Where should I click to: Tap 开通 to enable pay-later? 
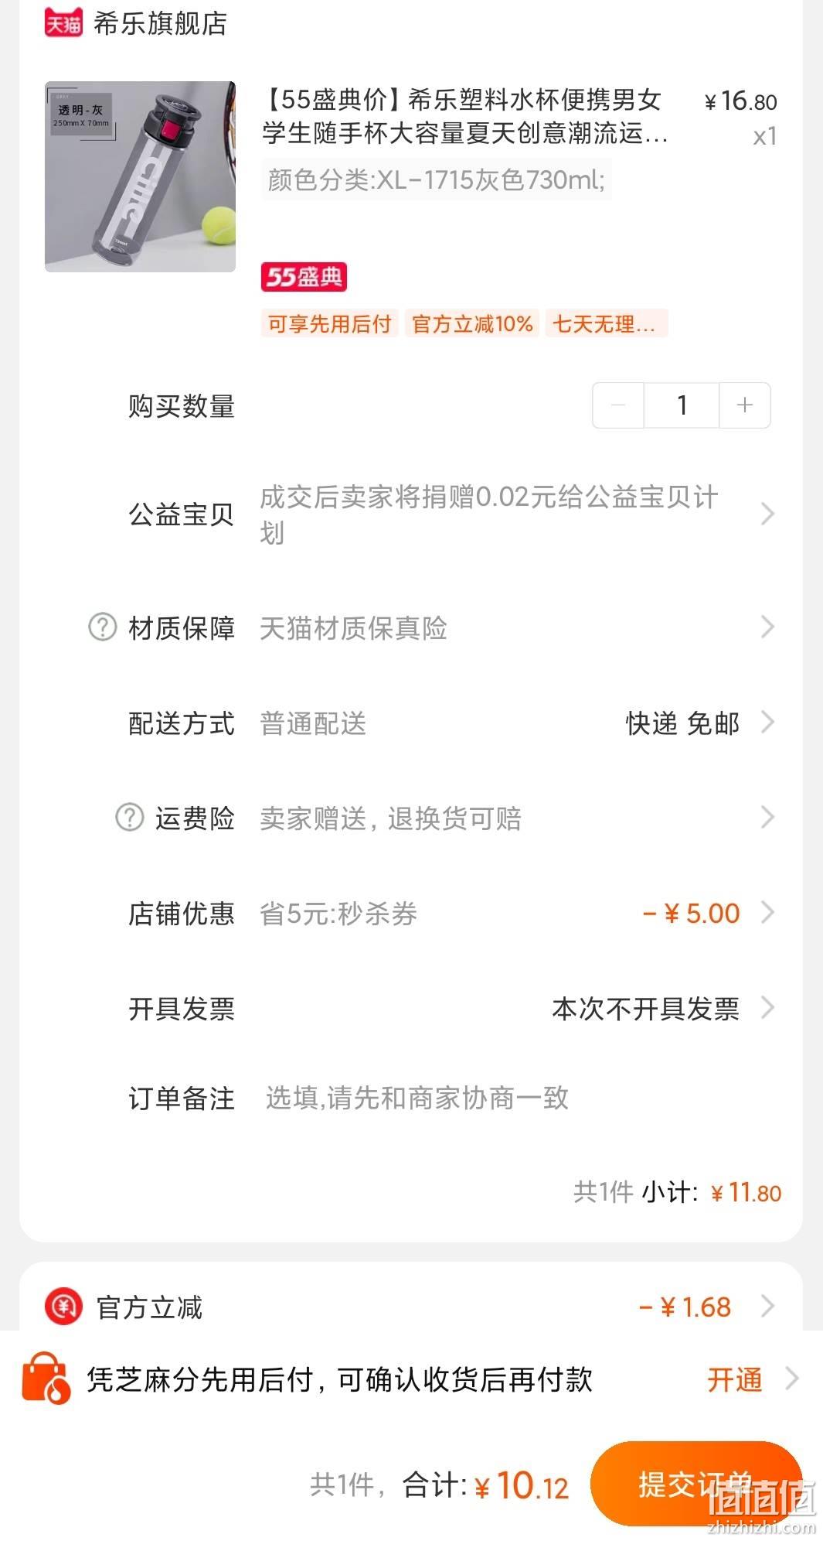(x=735, y=1379)
